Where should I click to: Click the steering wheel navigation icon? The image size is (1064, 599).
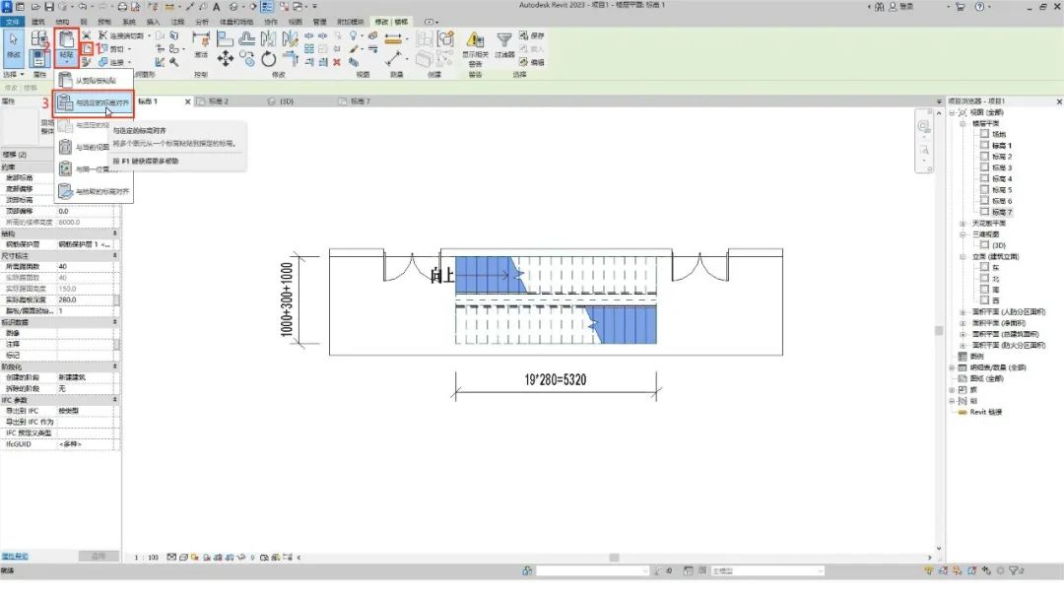pyautogui.click(x=923, y=126)
